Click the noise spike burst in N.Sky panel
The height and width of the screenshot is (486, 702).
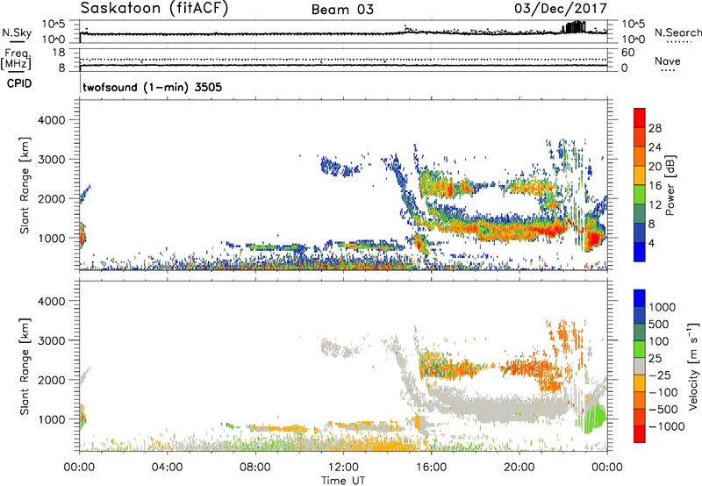click(574, 27)
